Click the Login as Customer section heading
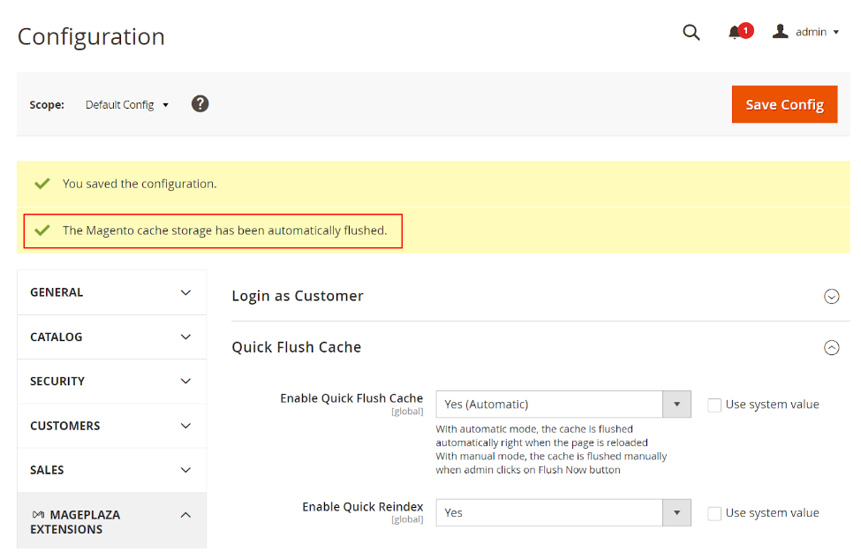 (x=298, y=296)
